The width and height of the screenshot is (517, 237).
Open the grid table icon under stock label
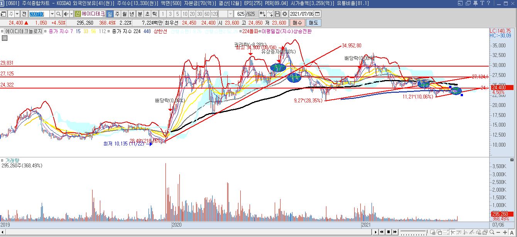click(4, 38)
